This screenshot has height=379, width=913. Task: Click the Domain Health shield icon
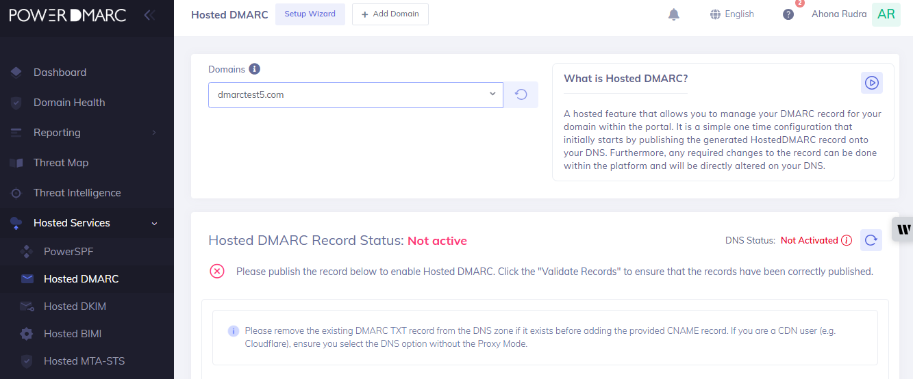16,103
